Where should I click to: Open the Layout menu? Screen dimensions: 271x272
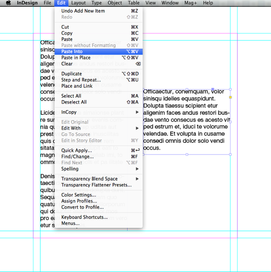[x=79, y=3]
